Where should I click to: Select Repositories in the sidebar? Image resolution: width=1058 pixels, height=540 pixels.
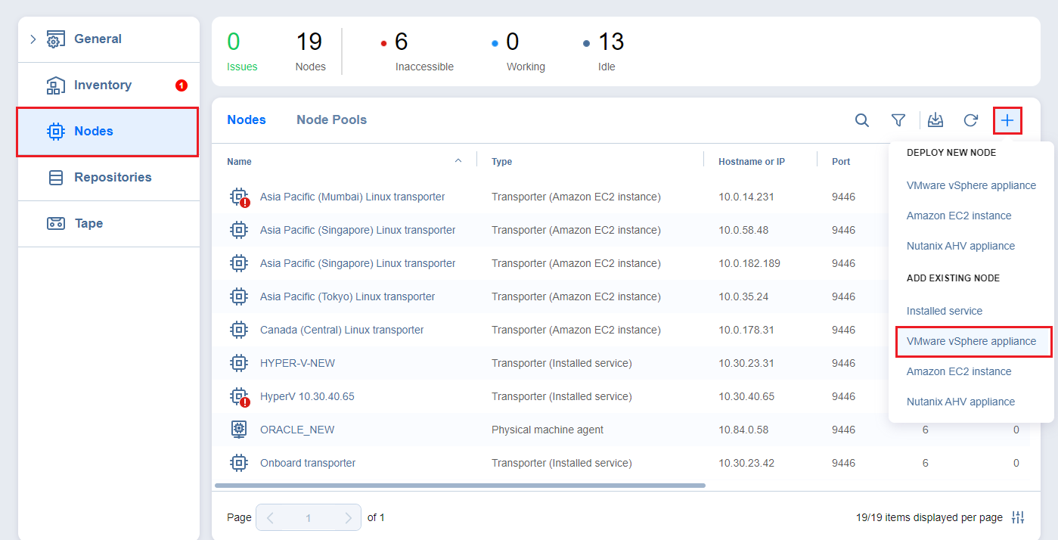point(112,177)
